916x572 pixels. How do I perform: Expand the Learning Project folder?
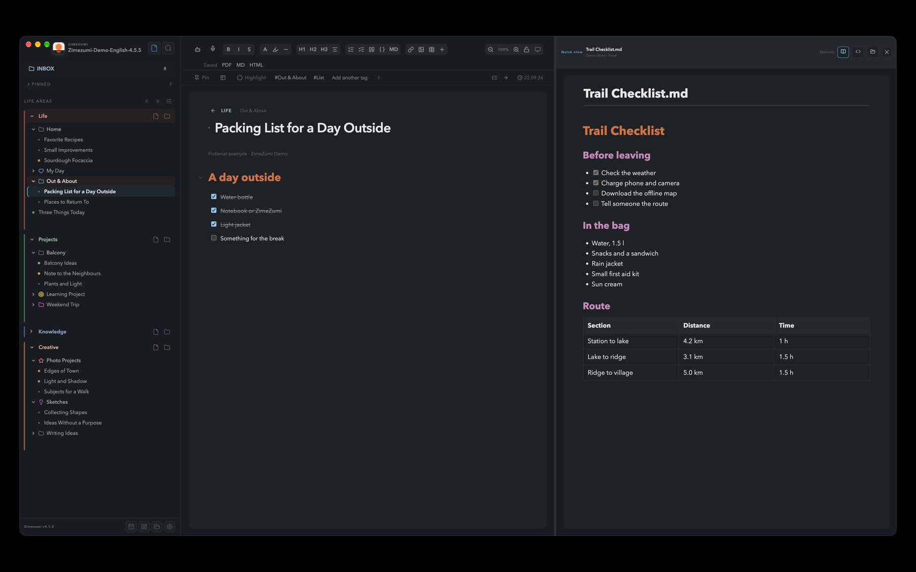[34, 294]
